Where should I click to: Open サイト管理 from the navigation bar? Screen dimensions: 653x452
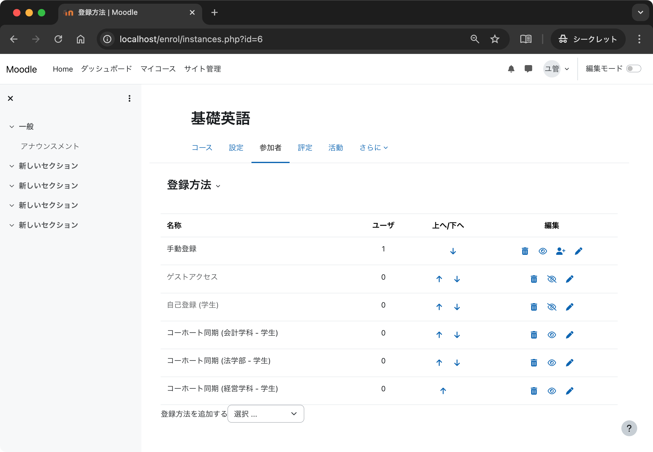(x=202, y=69)
